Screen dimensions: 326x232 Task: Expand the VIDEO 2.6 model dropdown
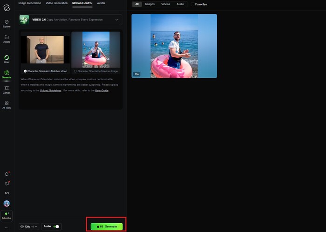[x=116, y=20]
